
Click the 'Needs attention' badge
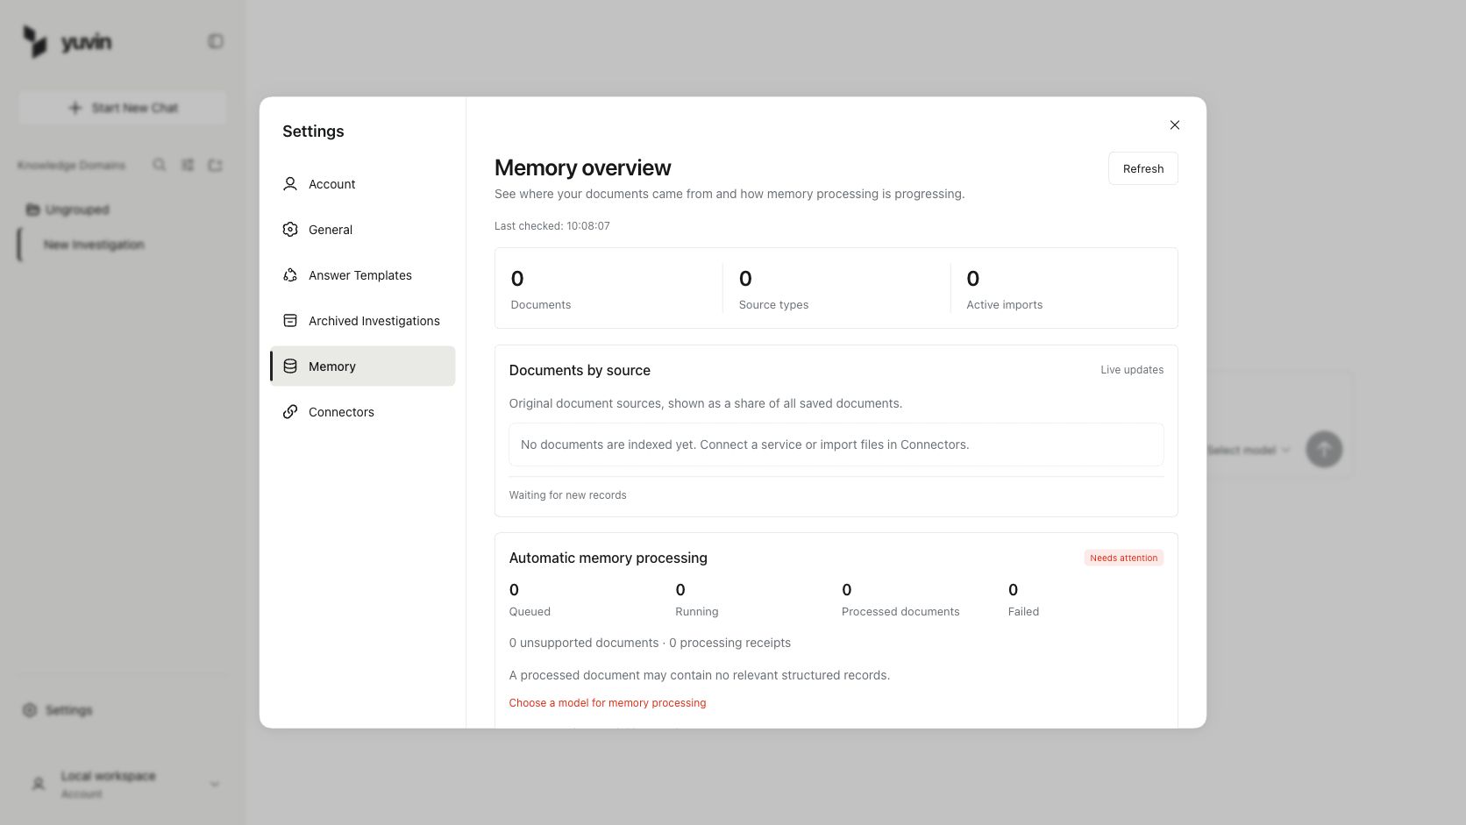click(x=1124, y=558)
